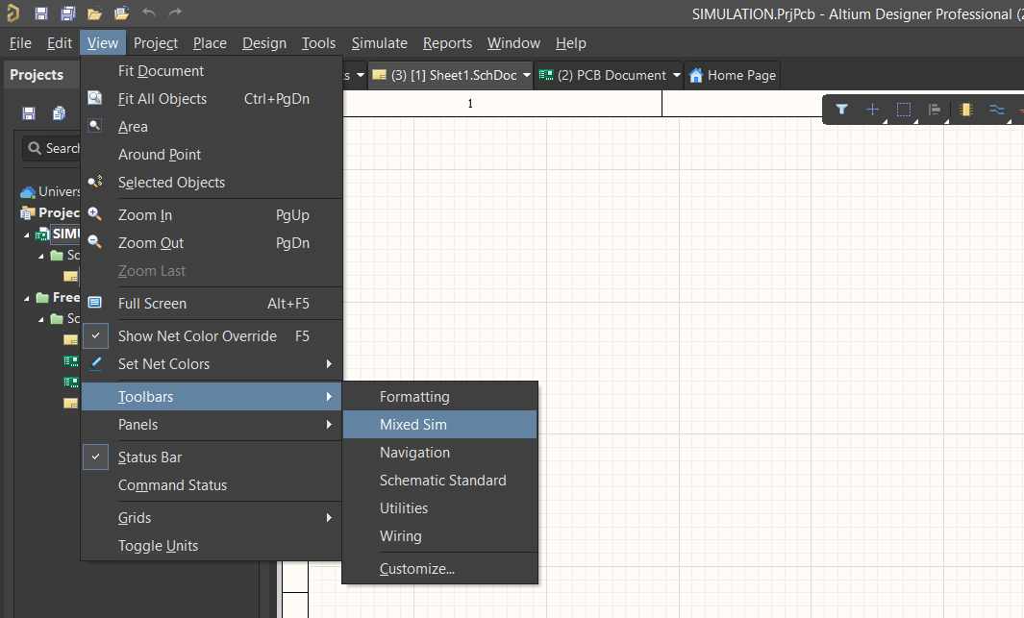Click the PCB Document tab icon
Screen dimensions: 1024x618
point(546,75)
